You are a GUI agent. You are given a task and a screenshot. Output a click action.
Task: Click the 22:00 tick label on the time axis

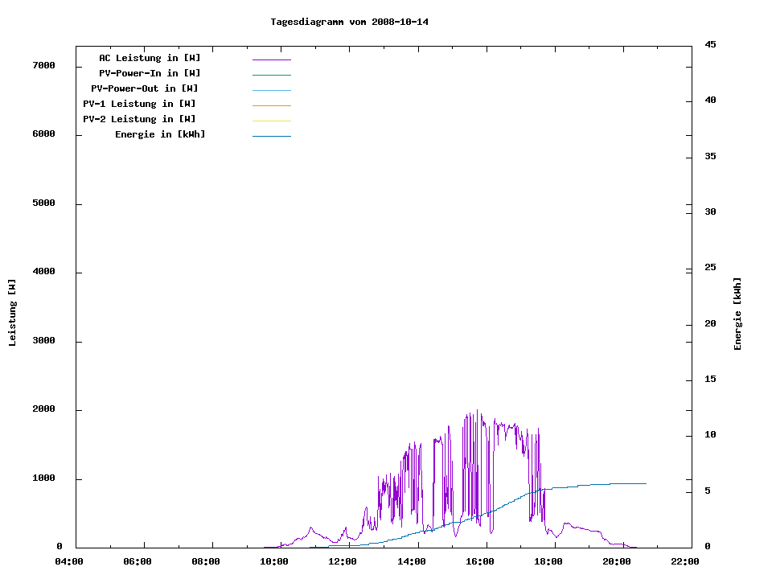coord(685,561)
